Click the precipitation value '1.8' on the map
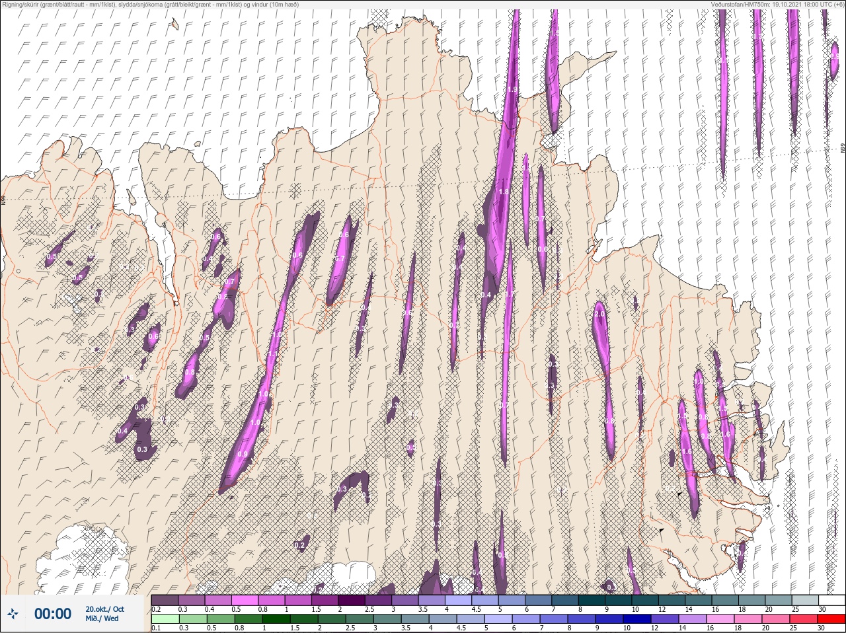Image resolution: width=846 pixels, height=633 pixels. 504,192
